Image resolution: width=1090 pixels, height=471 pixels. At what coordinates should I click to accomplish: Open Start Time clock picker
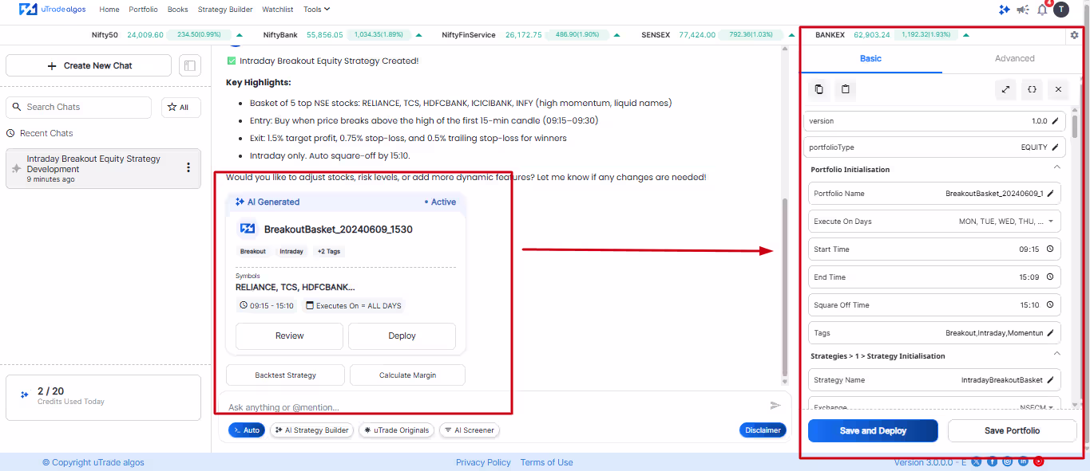click(1049, 249)
